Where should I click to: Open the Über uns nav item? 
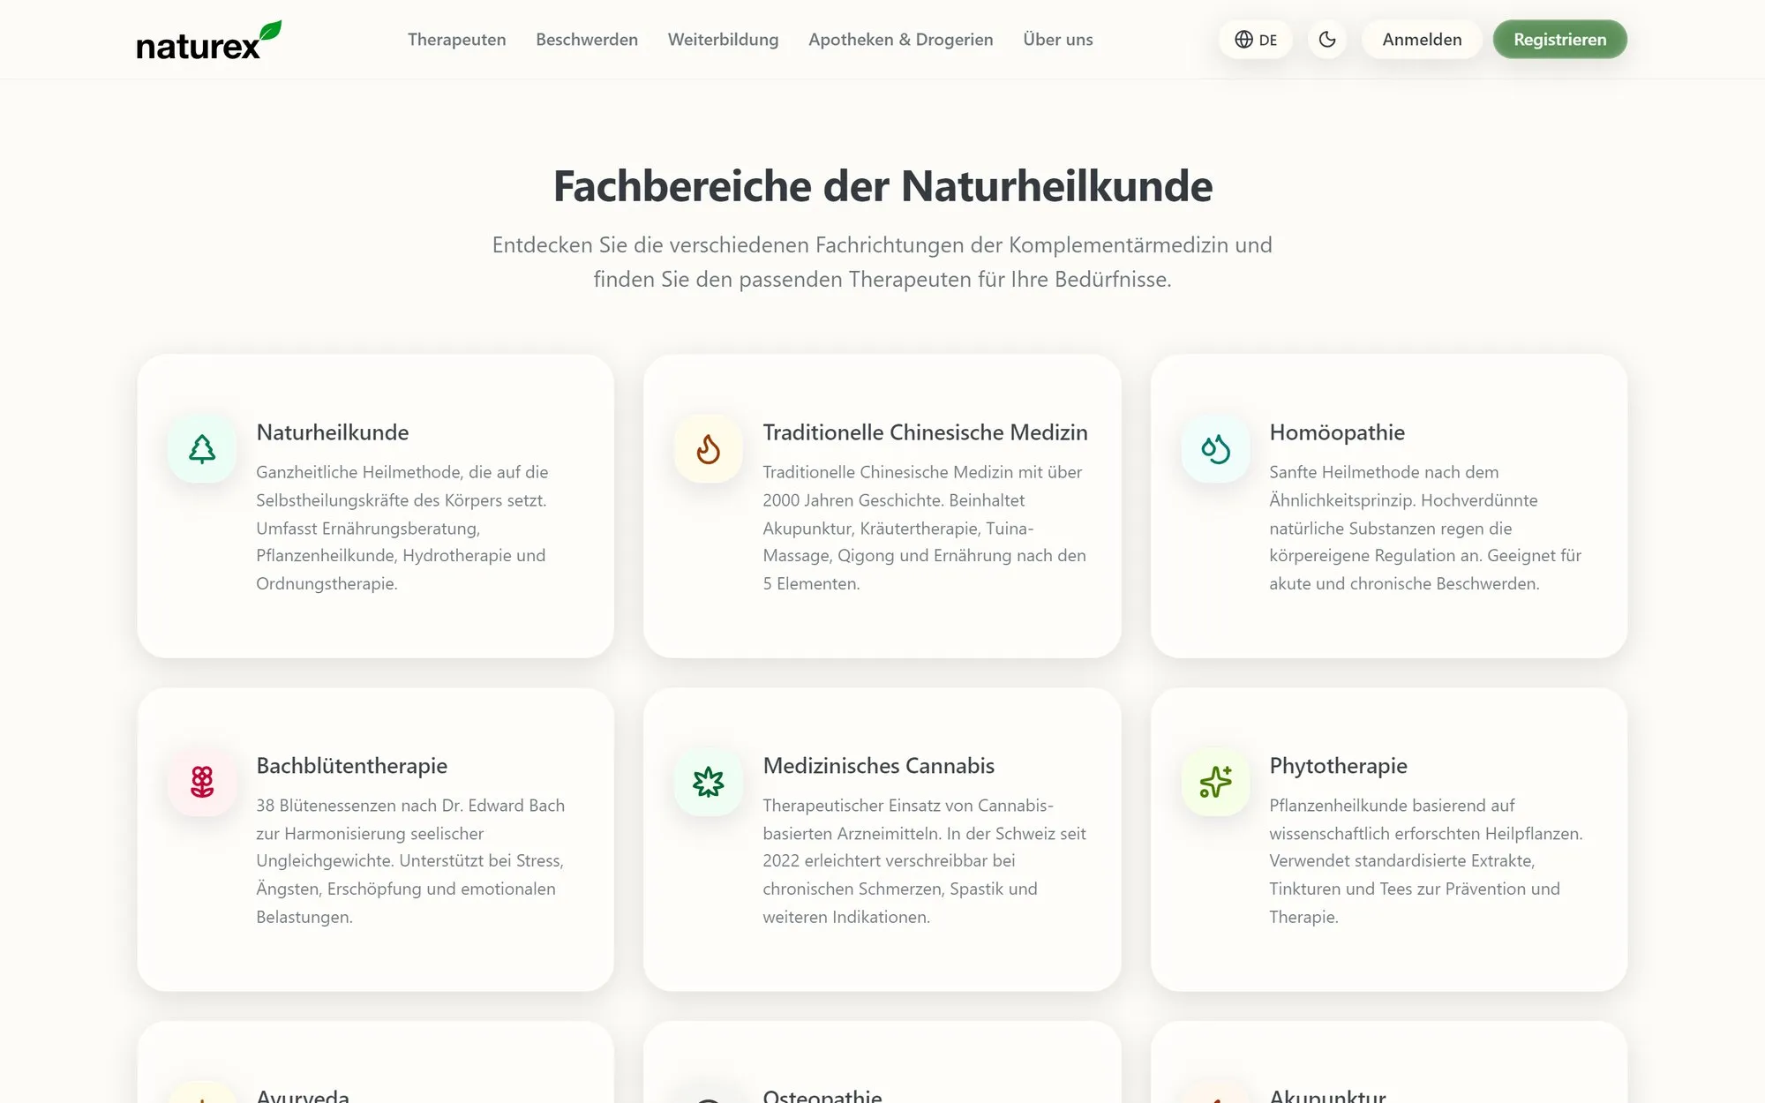[x=1058, y=40]
